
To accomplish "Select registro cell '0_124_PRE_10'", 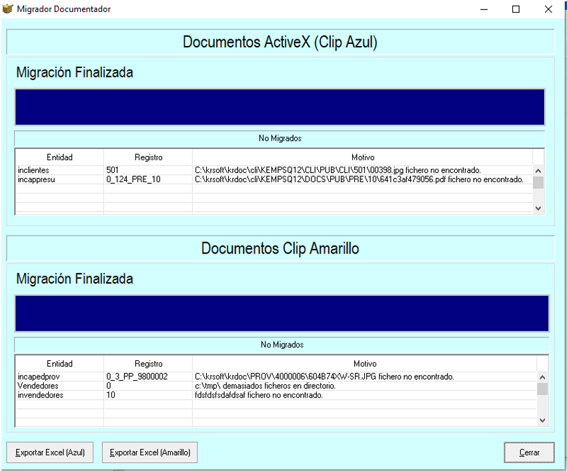I will point(148,179).
